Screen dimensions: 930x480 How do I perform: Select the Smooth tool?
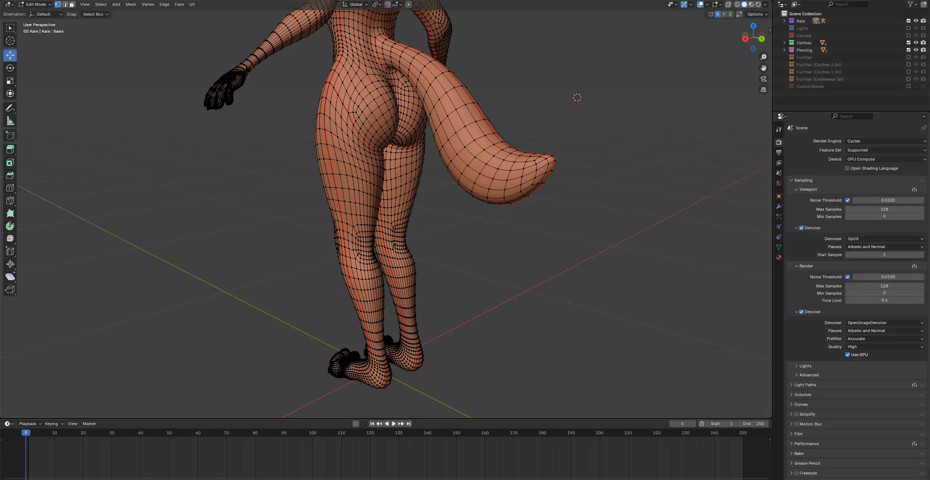(10, 239)
